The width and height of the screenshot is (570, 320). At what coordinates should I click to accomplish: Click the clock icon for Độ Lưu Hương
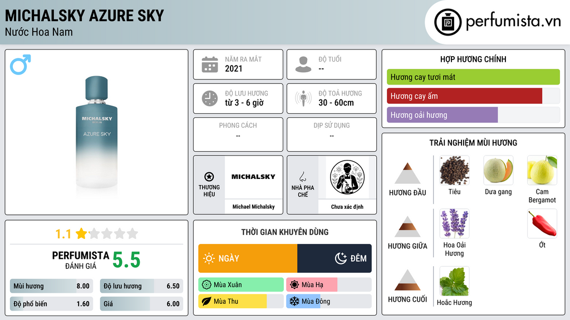(x=210, y=98)
